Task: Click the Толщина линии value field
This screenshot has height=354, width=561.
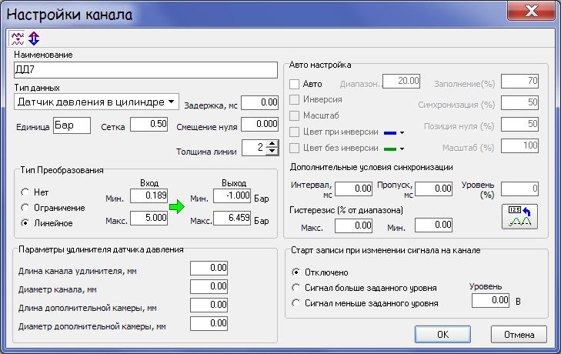Action: point(255,148)
